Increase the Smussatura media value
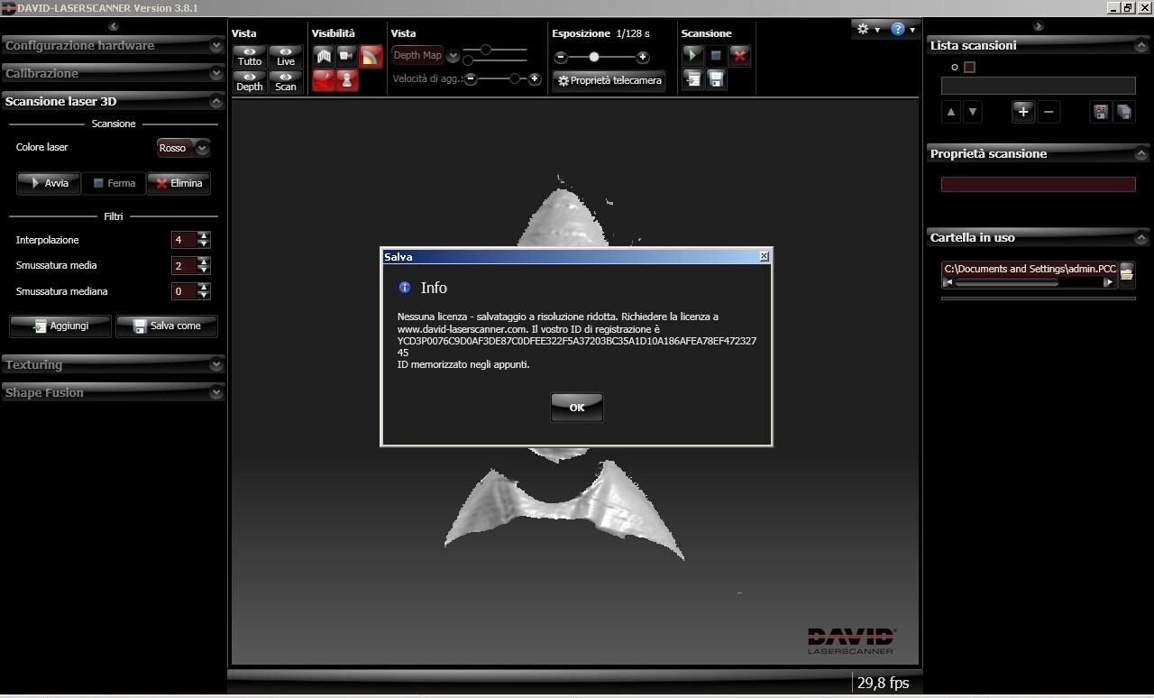This screenshot has width=1154, height=698. tap(204, 262)
